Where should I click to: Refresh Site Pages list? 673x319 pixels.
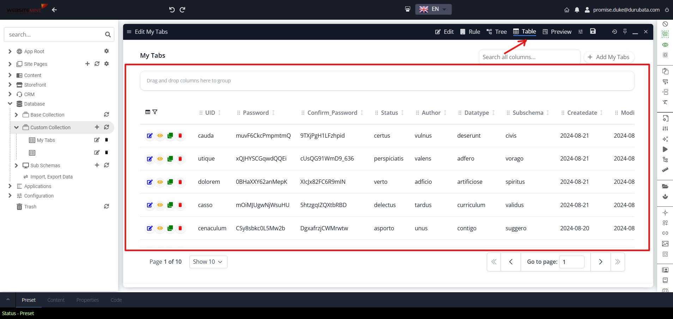pyautogui.click(x=97, y=64)
